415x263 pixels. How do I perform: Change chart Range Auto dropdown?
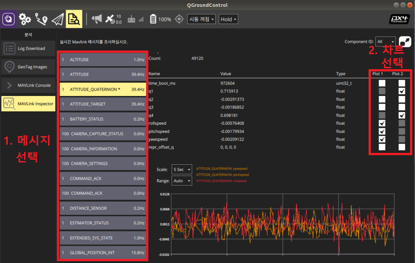click(x=182, y=181)
